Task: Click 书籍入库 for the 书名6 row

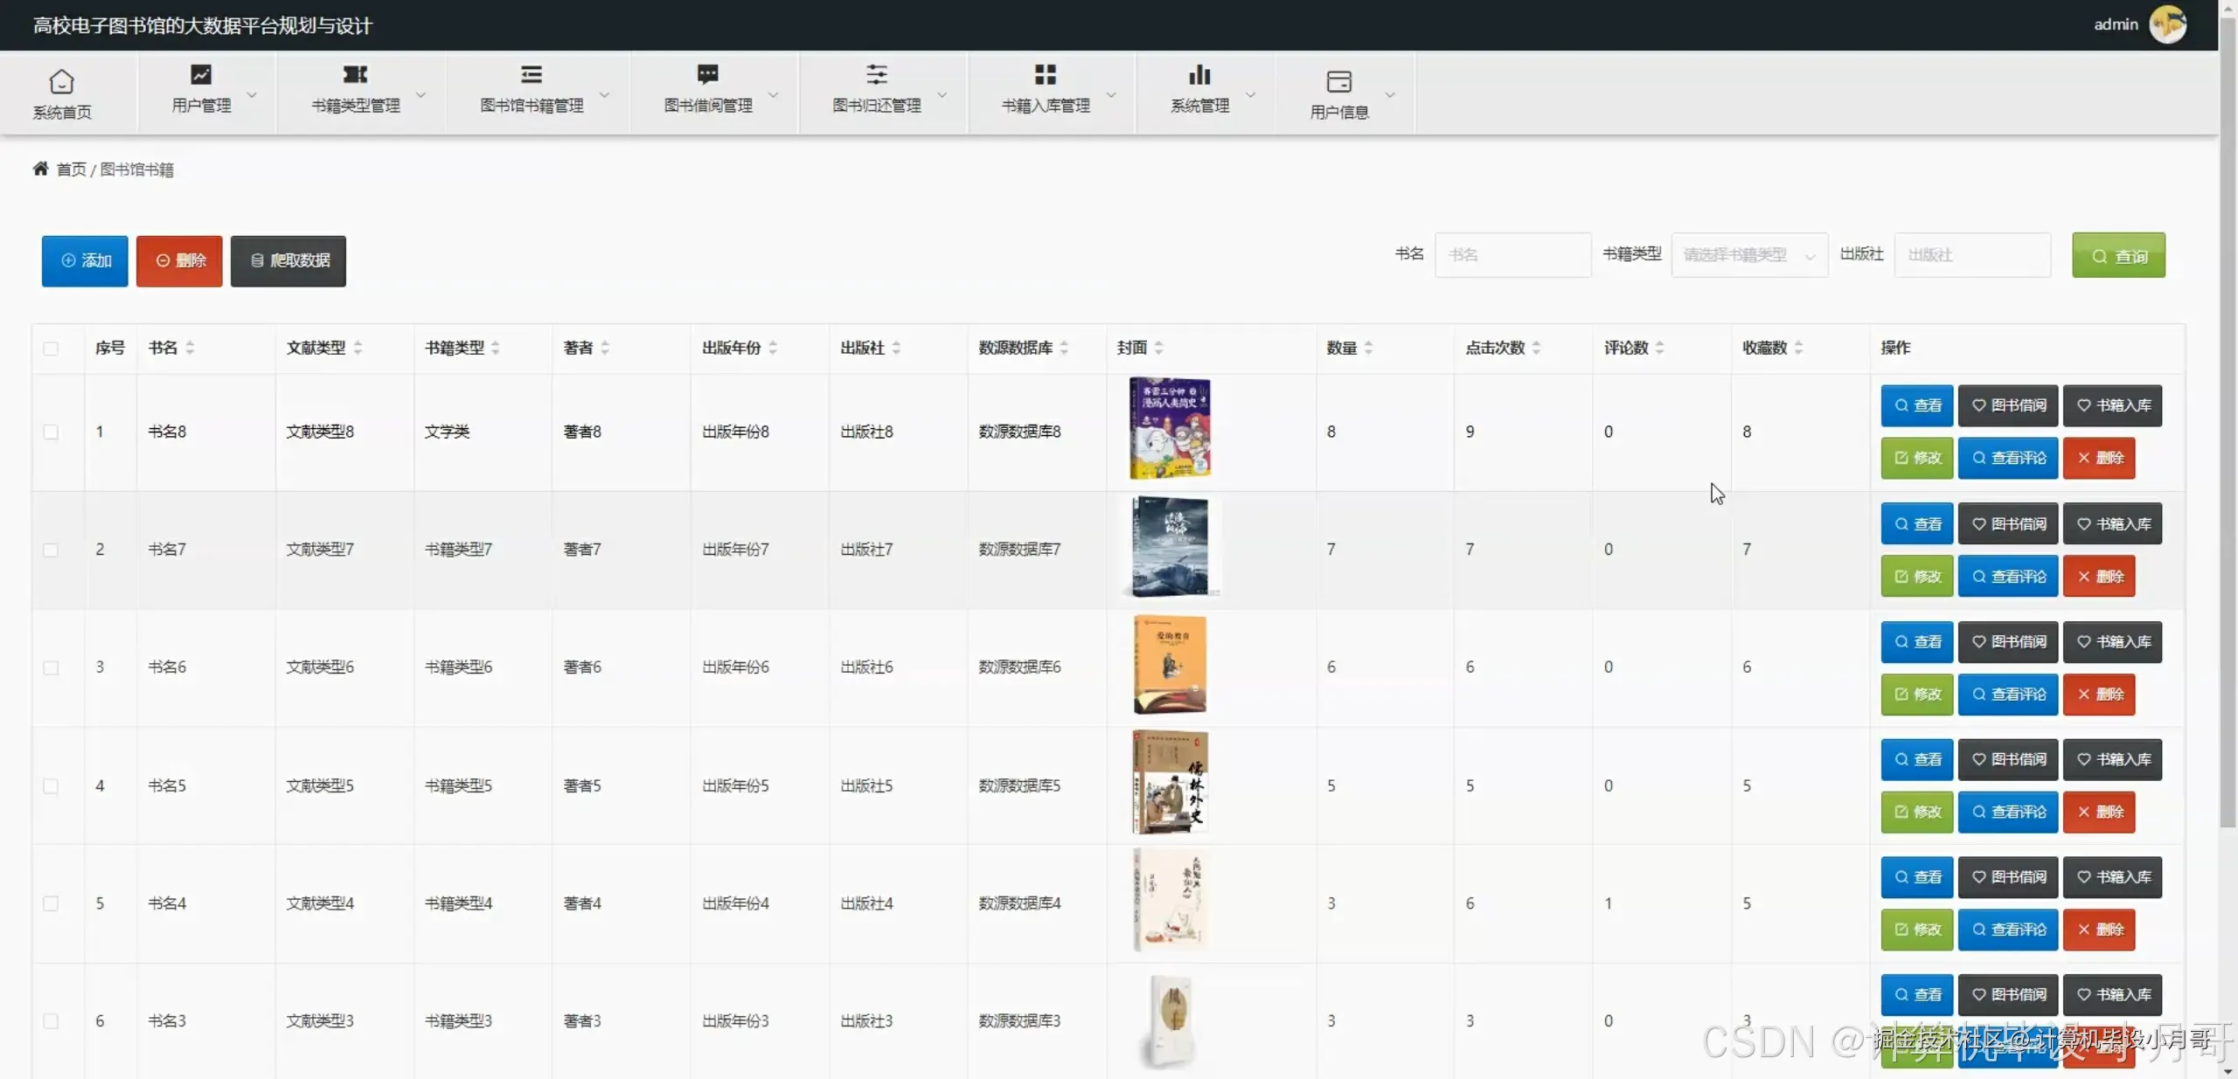Action: (x=2112, y=642)
